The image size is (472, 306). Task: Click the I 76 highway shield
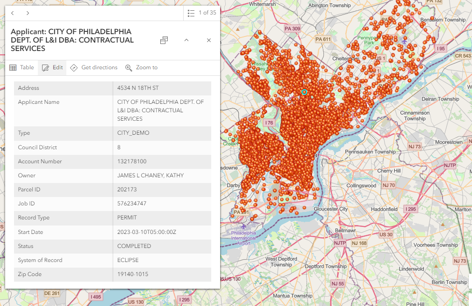(x=269, y=123)
